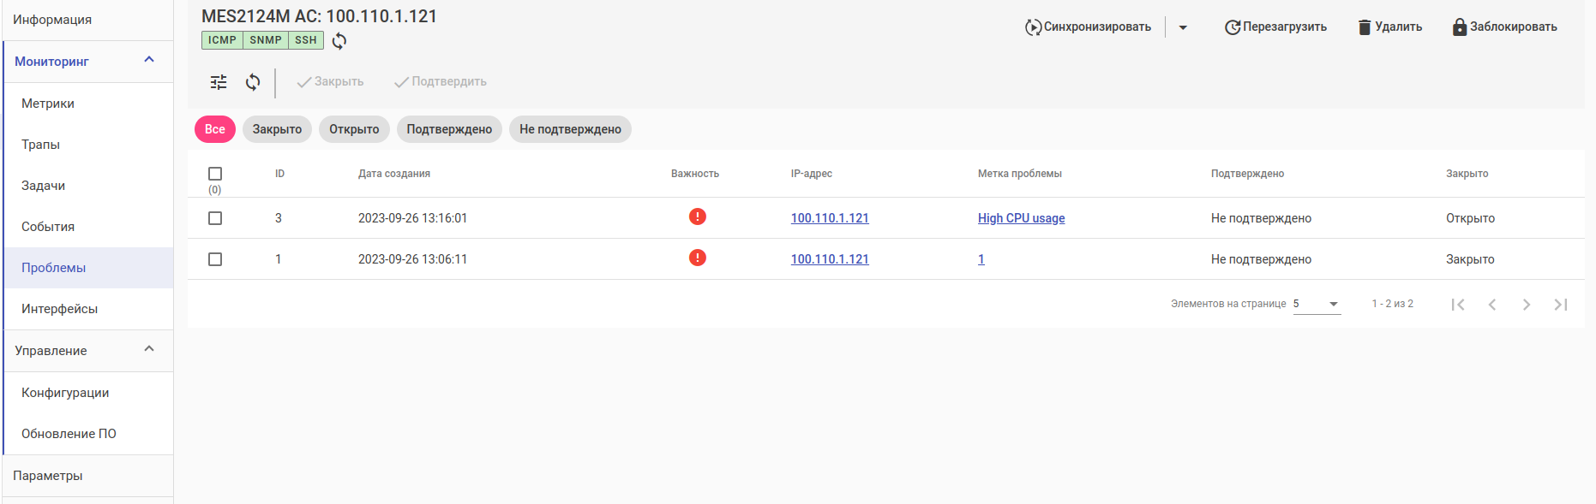Screen dimensions: 1596x504
Task: Collapse the Мониторинг sidebar section
Action: click(149, 60)
